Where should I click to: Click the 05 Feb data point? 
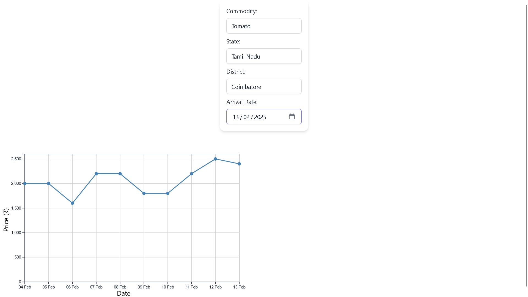coord(49,183)
